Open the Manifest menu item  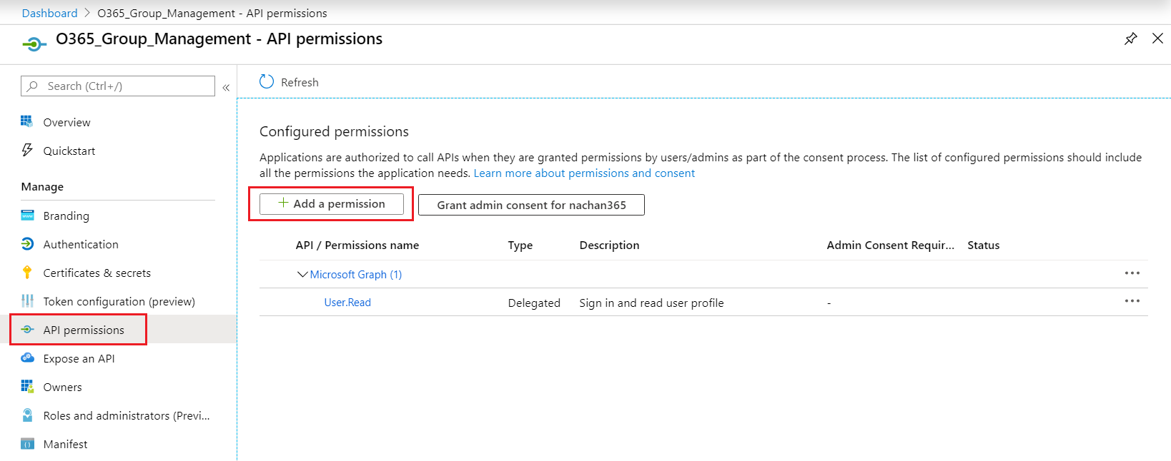click(65, 444)
